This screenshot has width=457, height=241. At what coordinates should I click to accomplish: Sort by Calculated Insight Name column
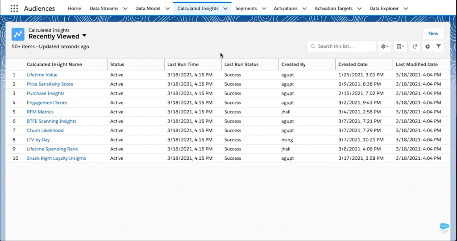click(54, 64)
